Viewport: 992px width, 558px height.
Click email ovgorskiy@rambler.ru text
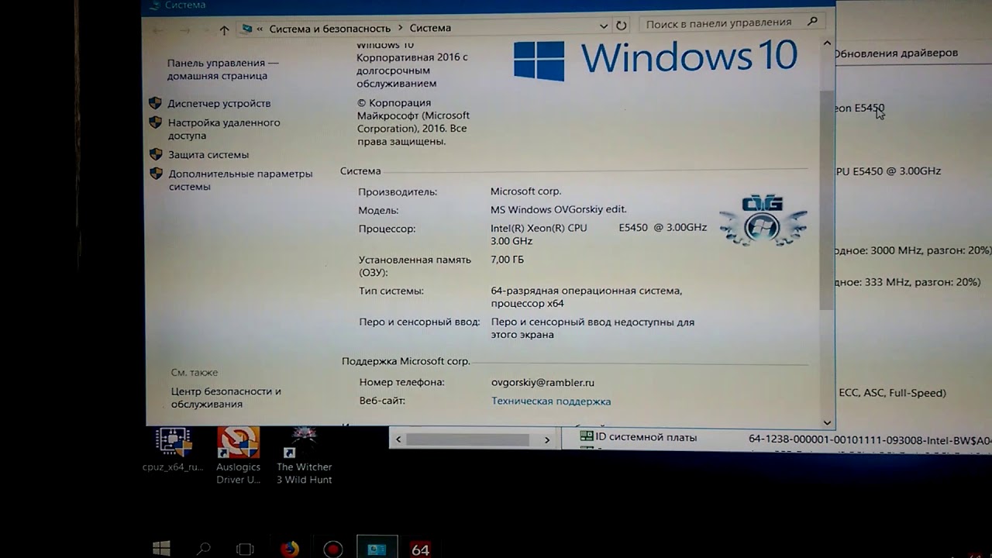pyautogui.click(x=542, y=382)
